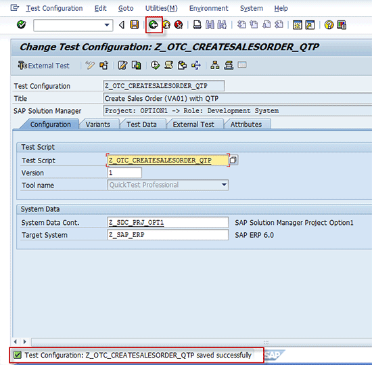Go to first page icon

click(241, 24)
